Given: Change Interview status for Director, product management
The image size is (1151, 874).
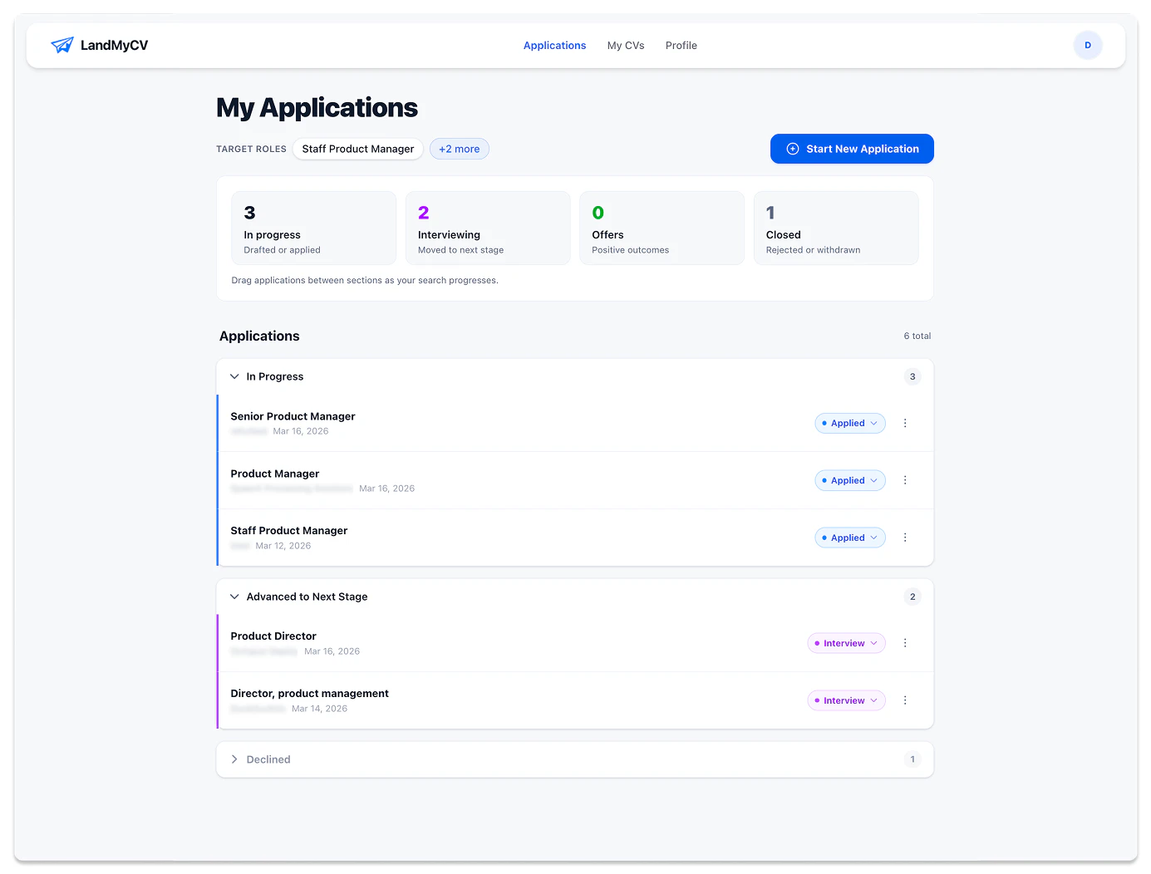Looking at the screenshot, I should [x=846, y=700].
